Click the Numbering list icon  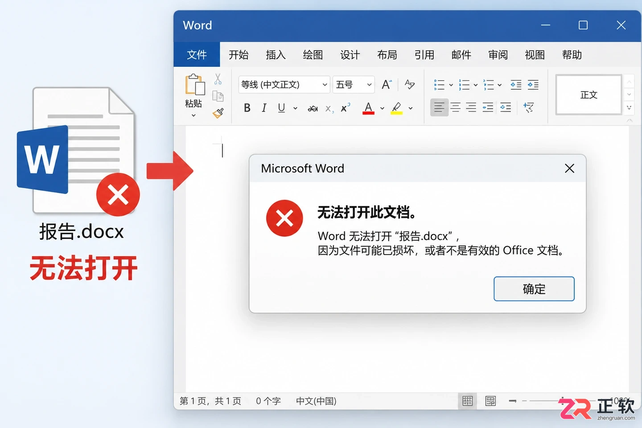pos(464,85)
